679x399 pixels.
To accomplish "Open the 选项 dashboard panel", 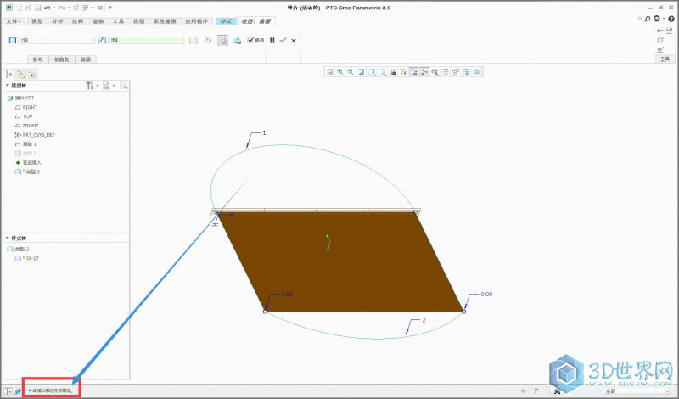I will (86, 59).
